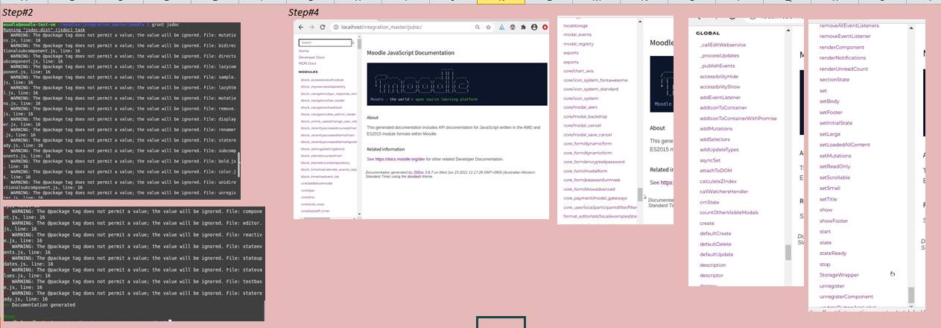Open block_settings/settingsblock module link

click(x=323, y=149)
